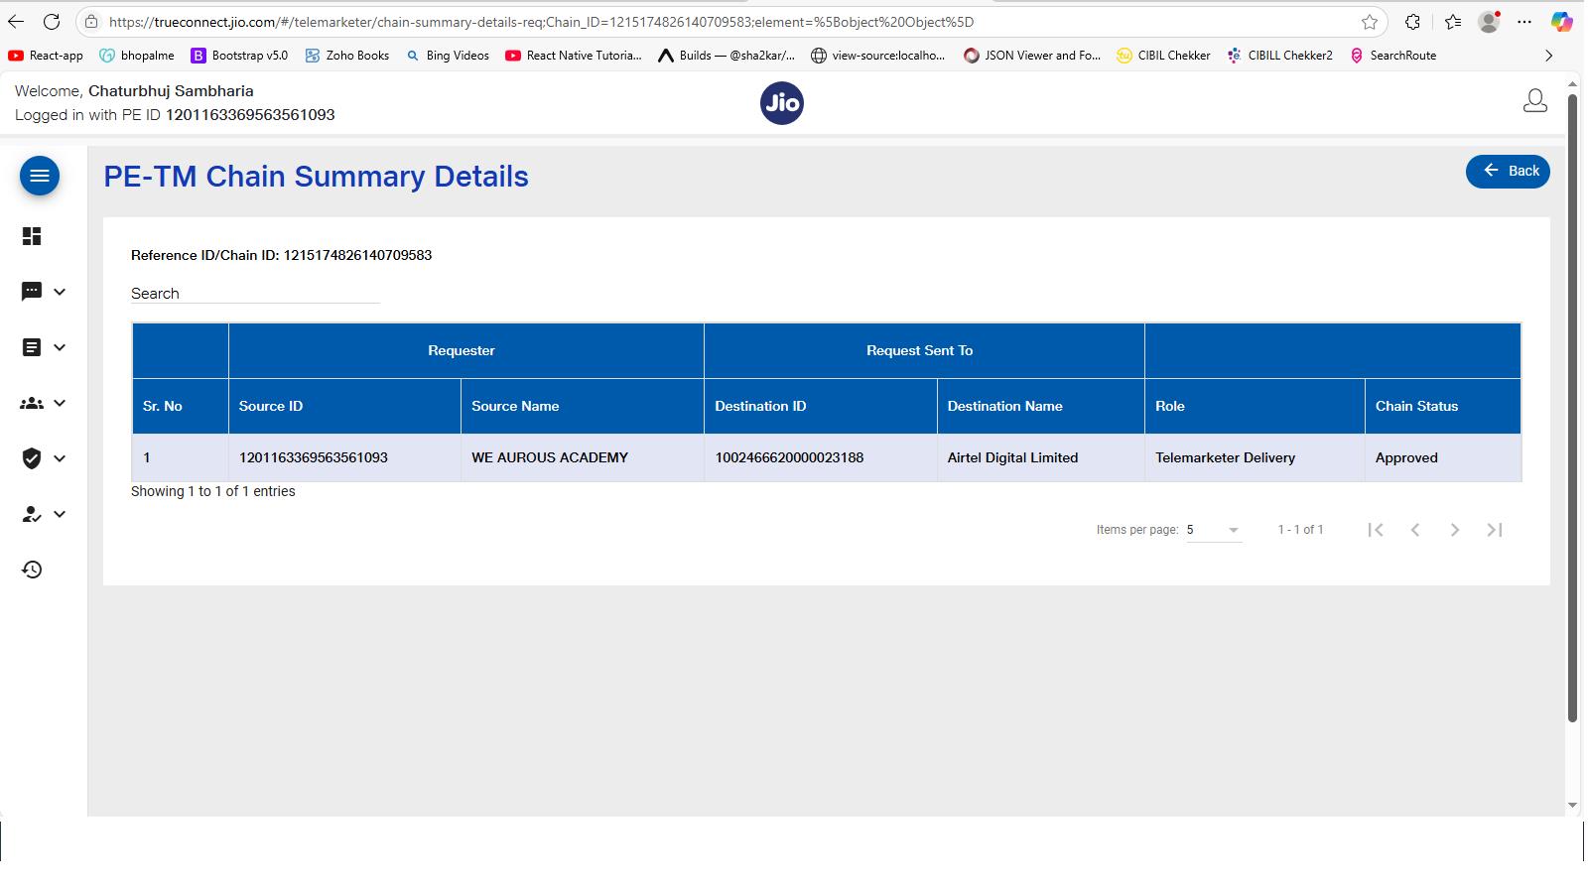Expand the chat bubble menu chevron
Image resolution: width=1588 pixels, height=893 pixels.
60,292
